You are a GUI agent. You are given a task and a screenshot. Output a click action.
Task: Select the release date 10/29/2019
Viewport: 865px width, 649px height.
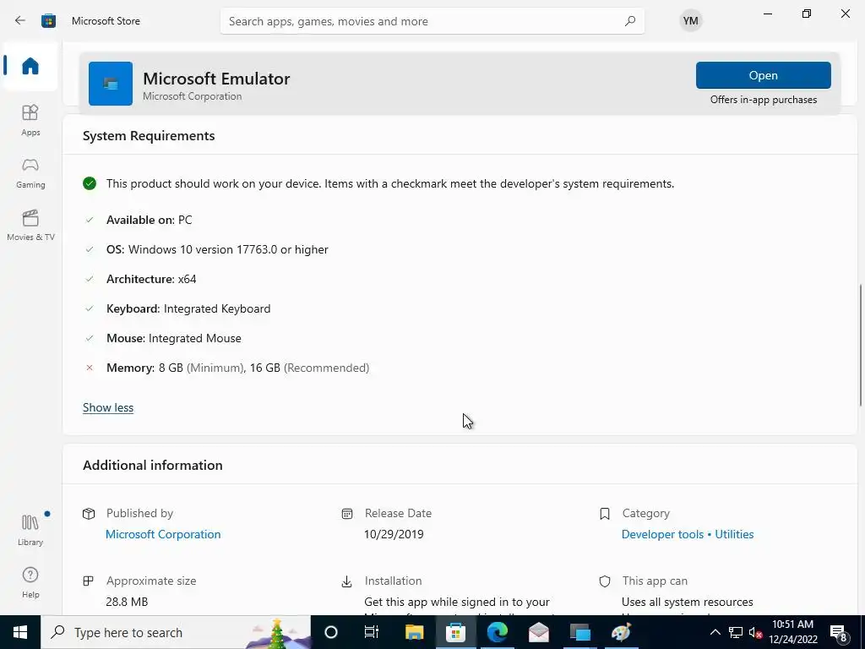coord(394,534)
